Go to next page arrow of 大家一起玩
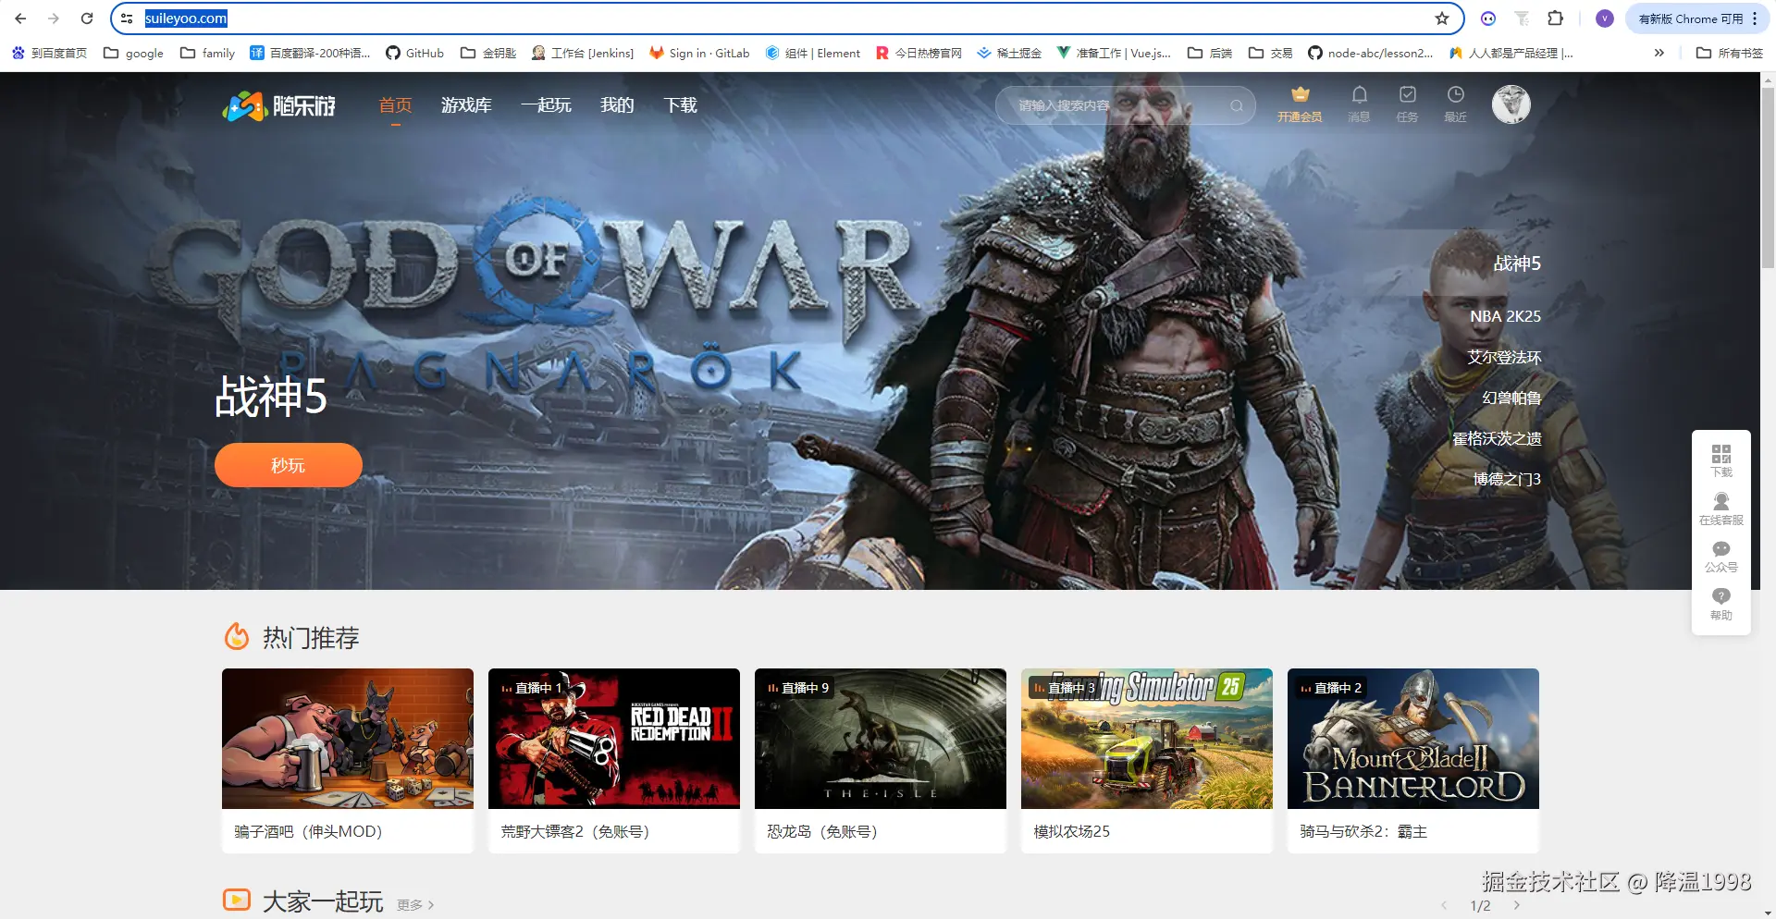This screenshot has width=1776, height=919. click(x=1517, y=905)
